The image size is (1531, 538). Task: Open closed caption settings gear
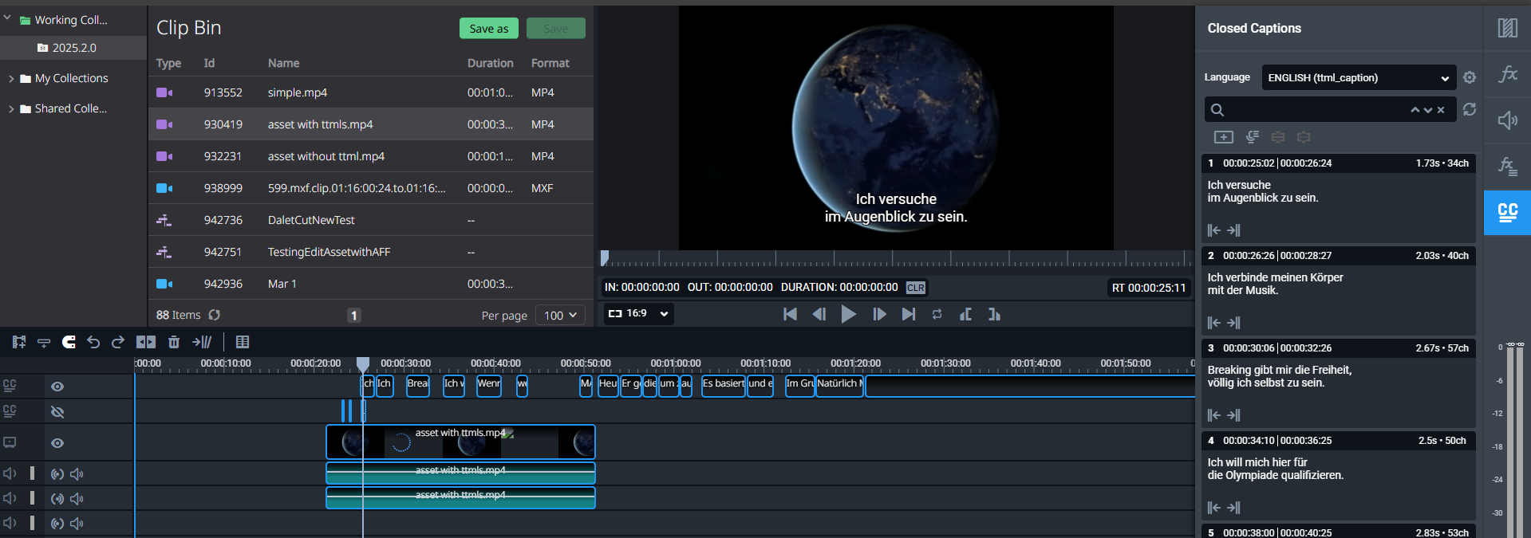1470,77
